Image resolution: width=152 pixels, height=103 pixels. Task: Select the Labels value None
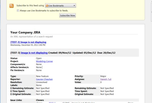pyautogui.click(x=39, y=85)
